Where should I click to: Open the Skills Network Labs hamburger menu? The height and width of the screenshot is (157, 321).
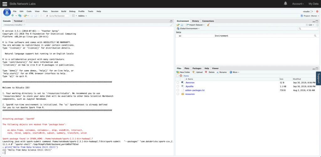[5, 4]
